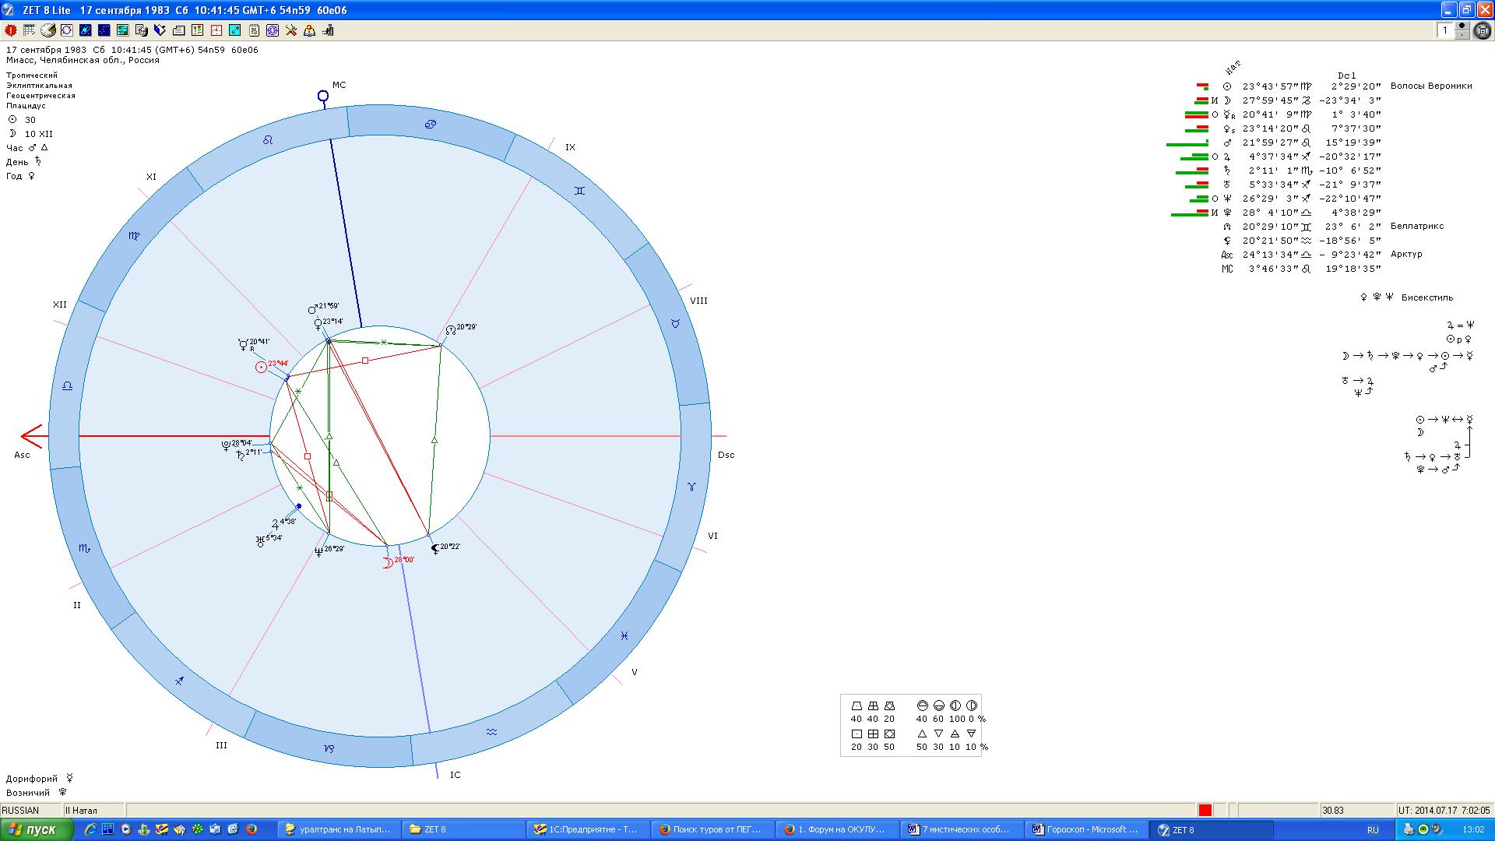
Task: Click the red square in status bar
Action: (1205, 811)
